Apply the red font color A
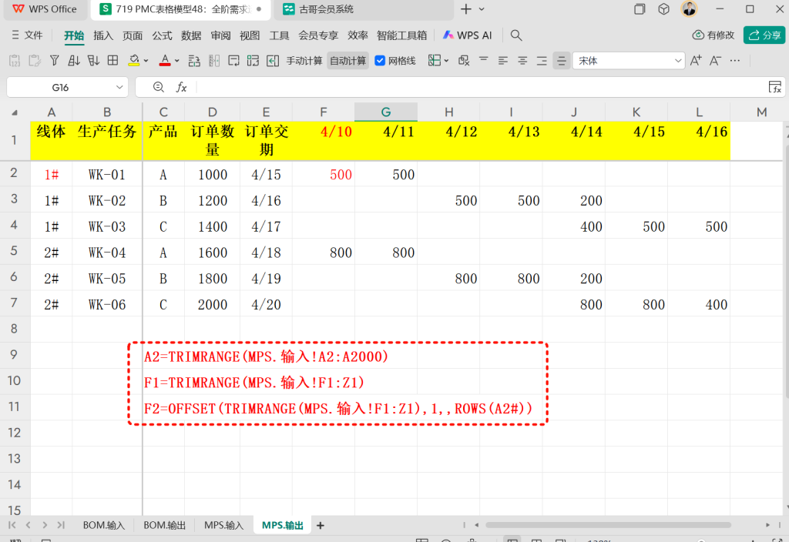The width and height of the screenshot is (789, 542). pos(165,61)
